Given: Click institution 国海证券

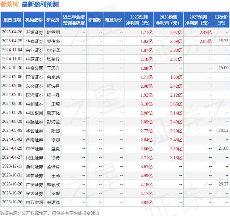Looking at the screenshot, I should [35, 95].
